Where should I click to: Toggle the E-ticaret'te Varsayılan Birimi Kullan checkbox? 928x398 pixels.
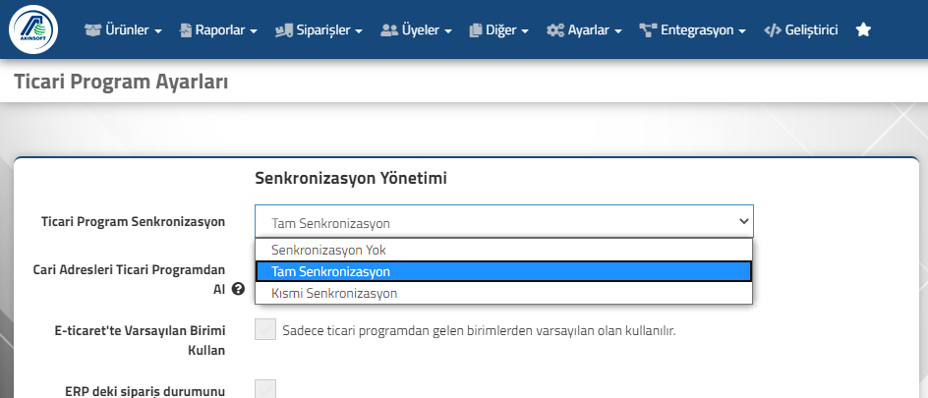pyautogui.click(x=265, y=329)
